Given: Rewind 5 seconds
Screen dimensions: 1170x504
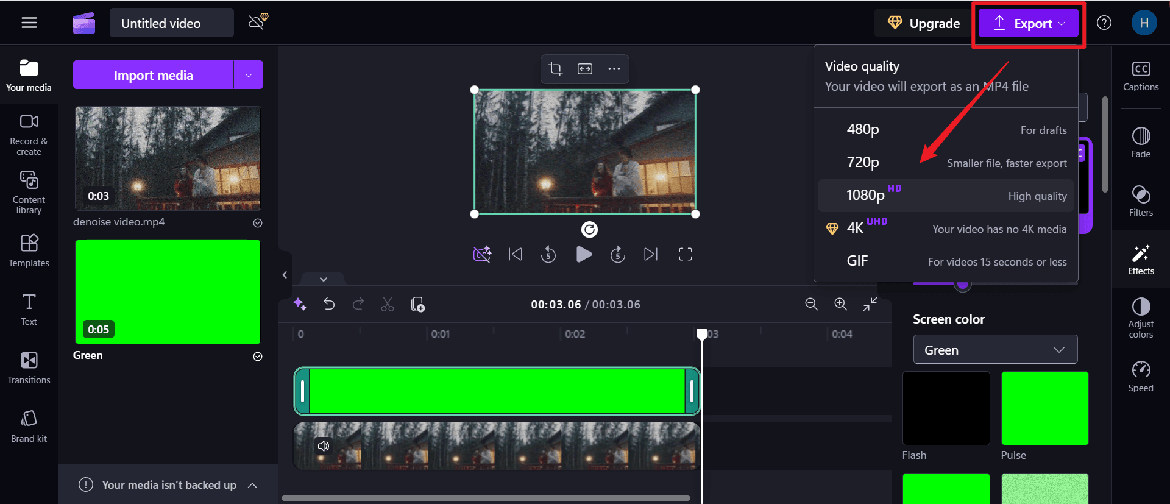Looking at the screenshot, I should pyautogui.click(x=548, y=254).
